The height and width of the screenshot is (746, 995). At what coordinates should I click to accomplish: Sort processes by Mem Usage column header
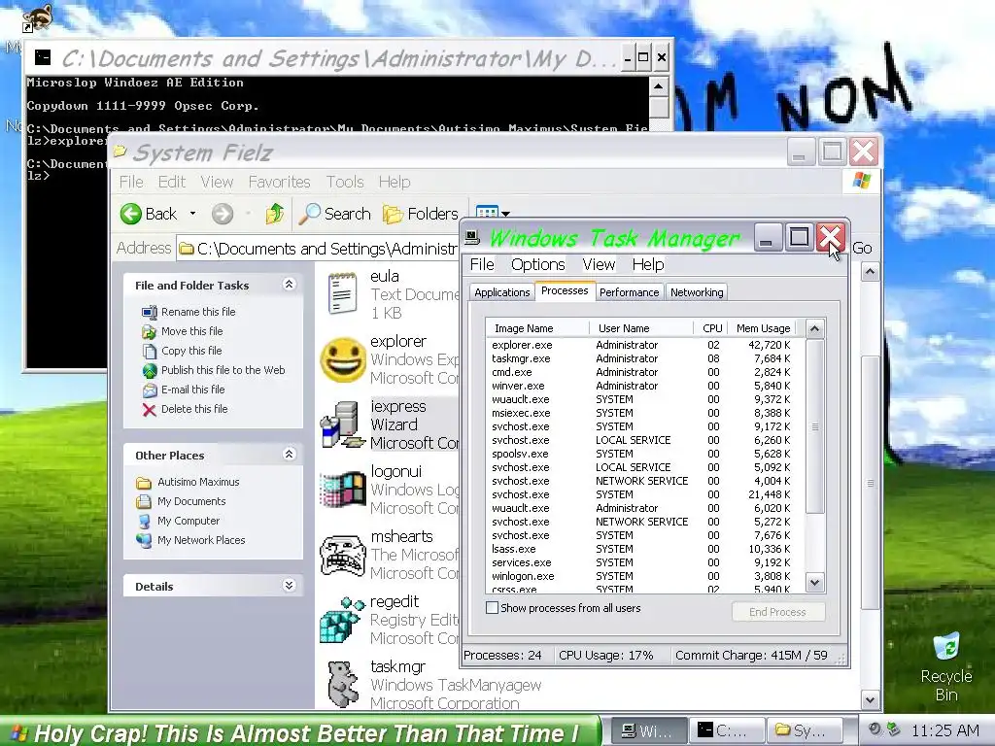click(x=762, y=328)
